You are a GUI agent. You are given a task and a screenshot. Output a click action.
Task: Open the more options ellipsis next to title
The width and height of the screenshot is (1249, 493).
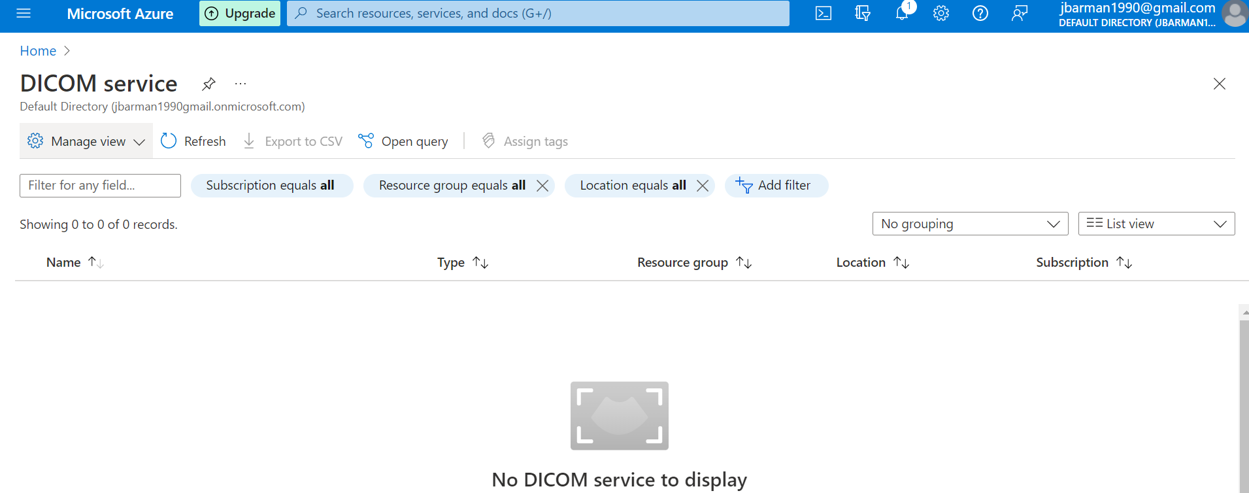coord(241,84)
